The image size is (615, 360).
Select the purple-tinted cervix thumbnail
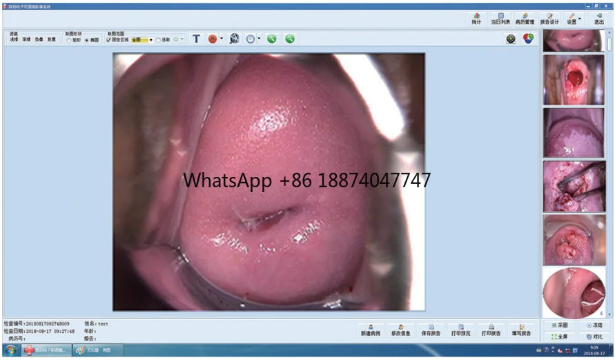574,133
